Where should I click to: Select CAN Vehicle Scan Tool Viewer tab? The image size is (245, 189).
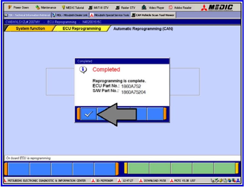click(153, 15)
